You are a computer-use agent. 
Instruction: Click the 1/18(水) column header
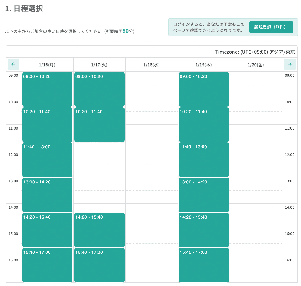pyautogui.click(x=152, y=65)
